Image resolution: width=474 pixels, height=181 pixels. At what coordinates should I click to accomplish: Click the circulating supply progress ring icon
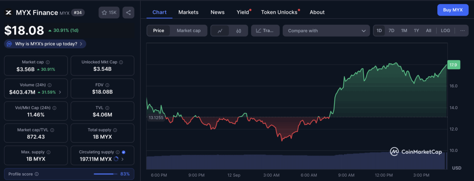116,159
